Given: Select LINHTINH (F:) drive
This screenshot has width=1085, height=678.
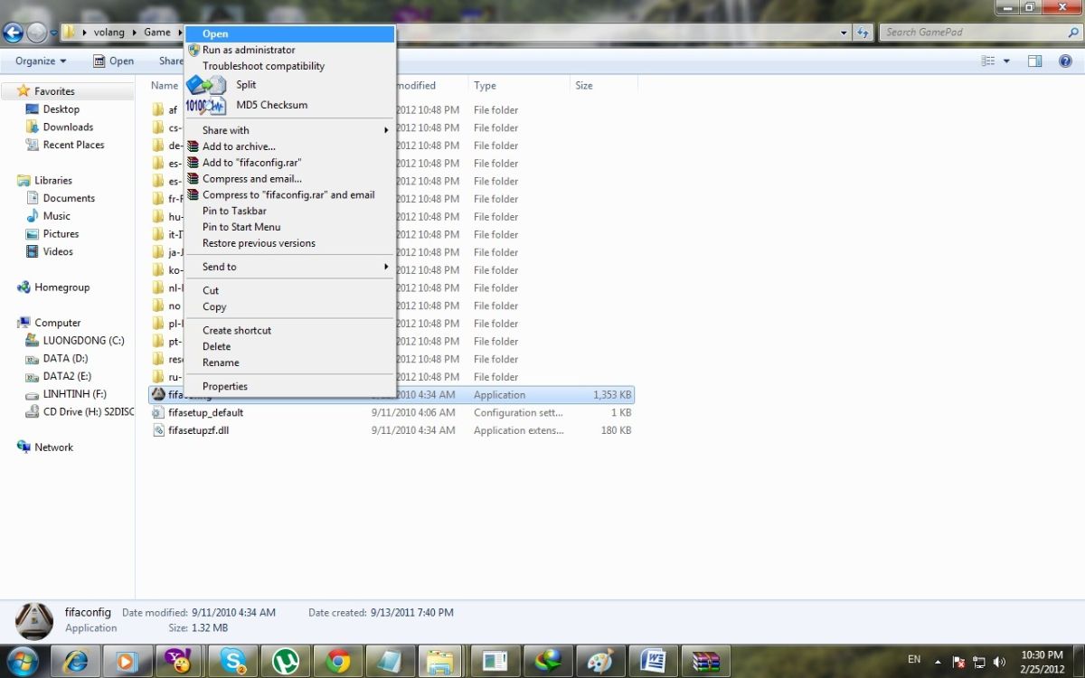Looking at the screenshot, I should tap(74, 394).
